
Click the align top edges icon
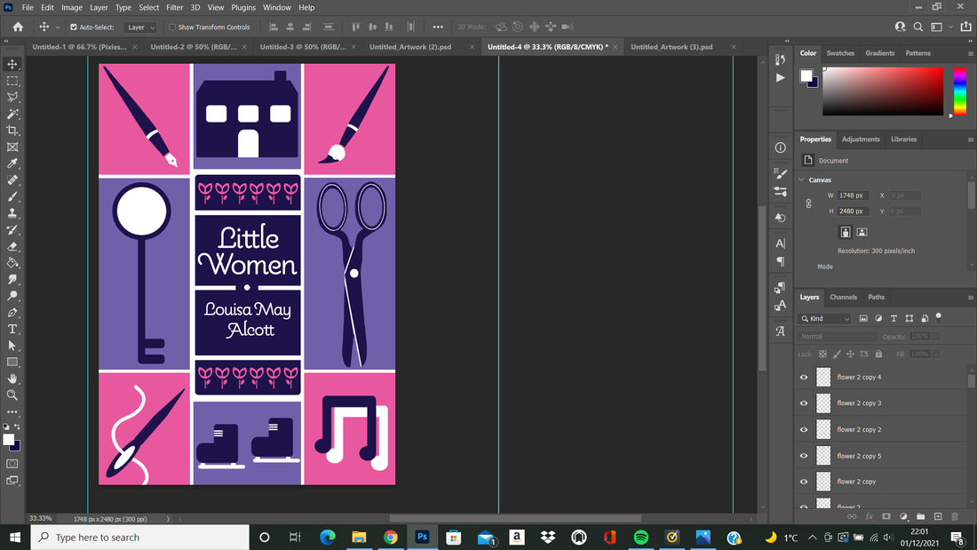pyautogui.click(x=356, y=27)
